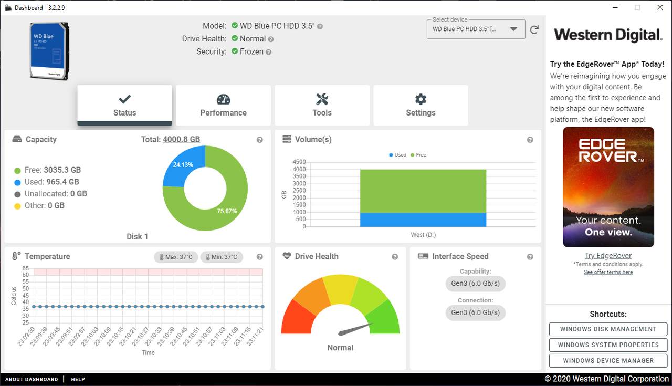Click the Frozen security status text

[251, 51]
